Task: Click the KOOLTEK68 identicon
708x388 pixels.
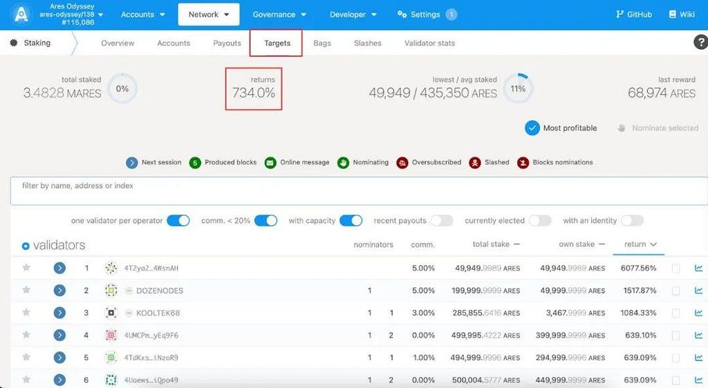Action: coord(111,313)
